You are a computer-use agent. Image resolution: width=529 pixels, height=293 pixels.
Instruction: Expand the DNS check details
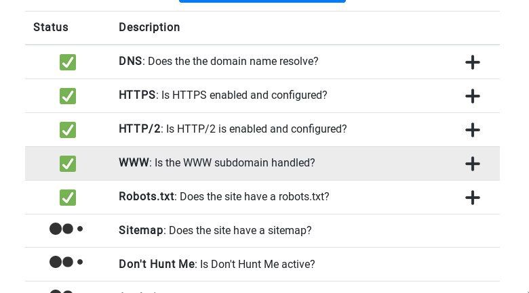point(473,62)
